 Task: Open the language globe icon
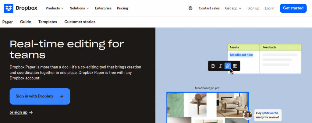pos(190,8)
